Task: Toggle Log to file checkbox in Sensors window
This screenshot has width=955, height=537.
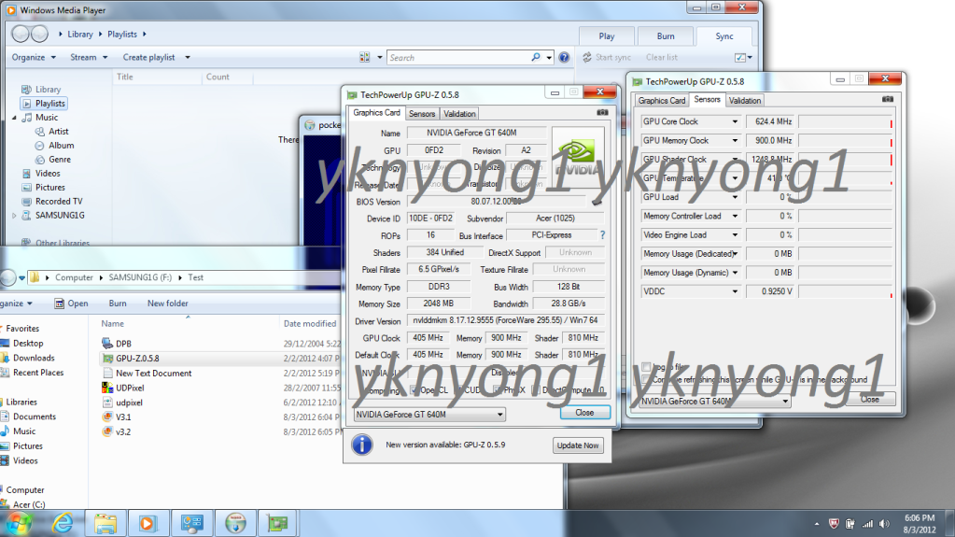Action: [x=646, y=366]
